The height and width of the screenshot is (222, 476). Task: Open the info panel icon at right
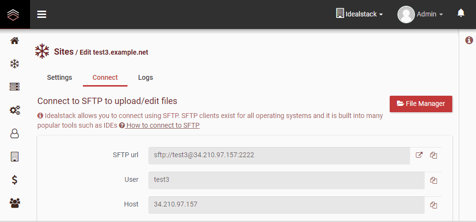click(x=469, y=40)
